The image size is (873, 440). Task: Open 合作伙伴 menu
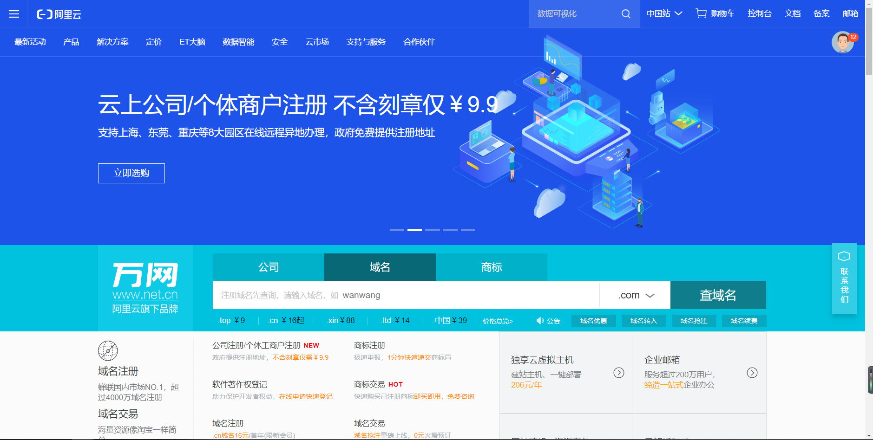pos(419,42)
